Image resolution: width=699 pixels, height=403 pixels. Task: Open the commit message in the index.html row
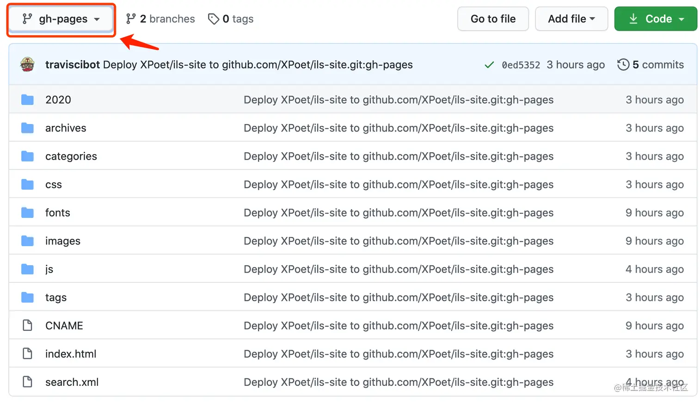[x=399, y=354]
